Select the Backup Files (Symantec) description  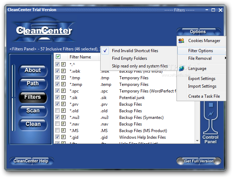pos(141,118)
